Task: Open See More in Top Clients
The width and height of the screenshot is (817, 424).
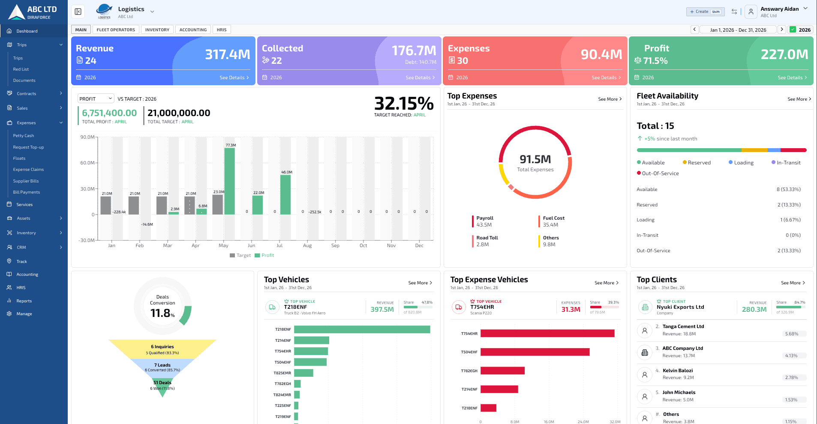Action: 793,283
